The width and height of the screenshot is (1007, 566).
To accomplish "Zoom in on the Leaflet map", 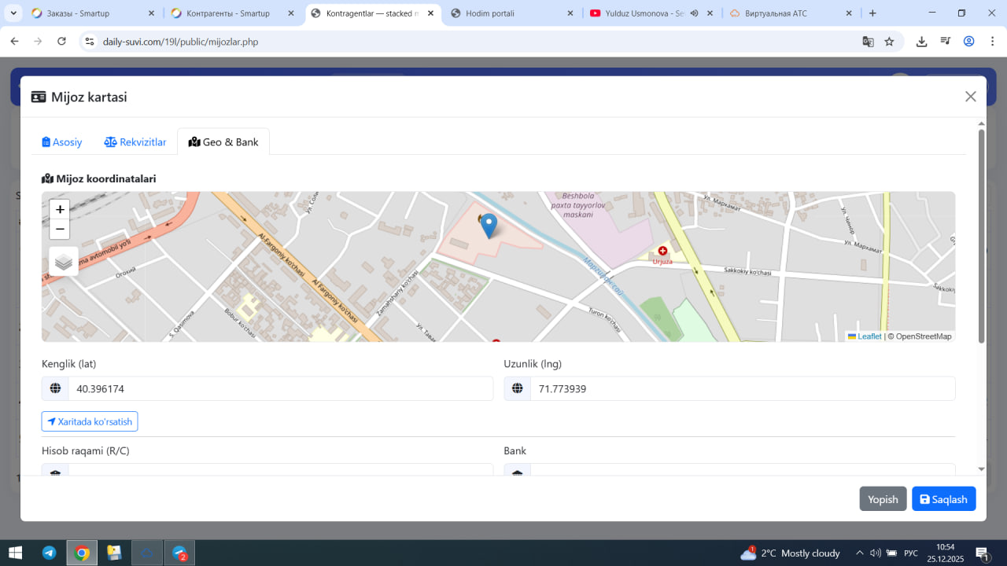I will (60, 210).
